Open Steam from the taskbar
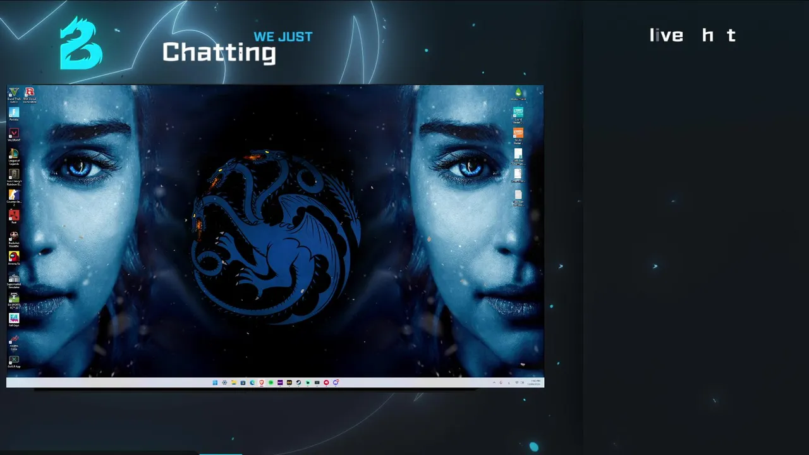This screenshot has height=455, width=809. pyautogui.click(x=298, y=382)
